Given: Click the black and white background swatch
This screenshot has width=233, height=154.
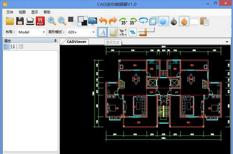Looking at the screenshot, I should coord(82,21).
